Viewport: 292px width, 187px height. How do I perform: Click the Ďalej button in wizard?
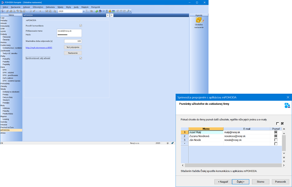click(240, 181)
